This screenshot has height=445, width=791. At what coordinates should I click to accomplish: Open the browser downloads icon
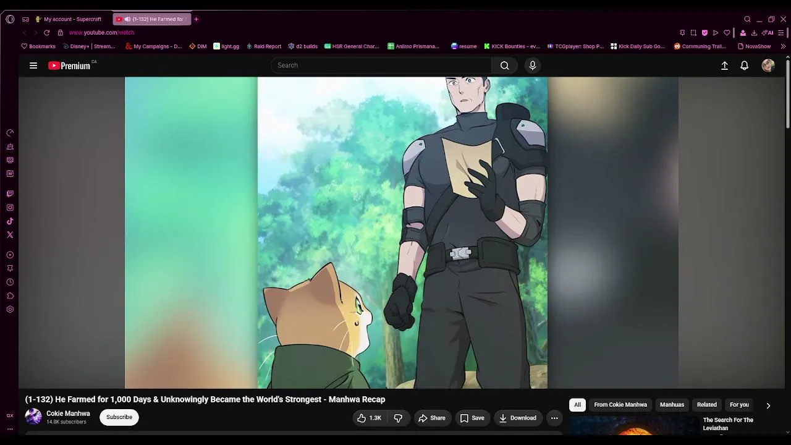coord(754,33)
